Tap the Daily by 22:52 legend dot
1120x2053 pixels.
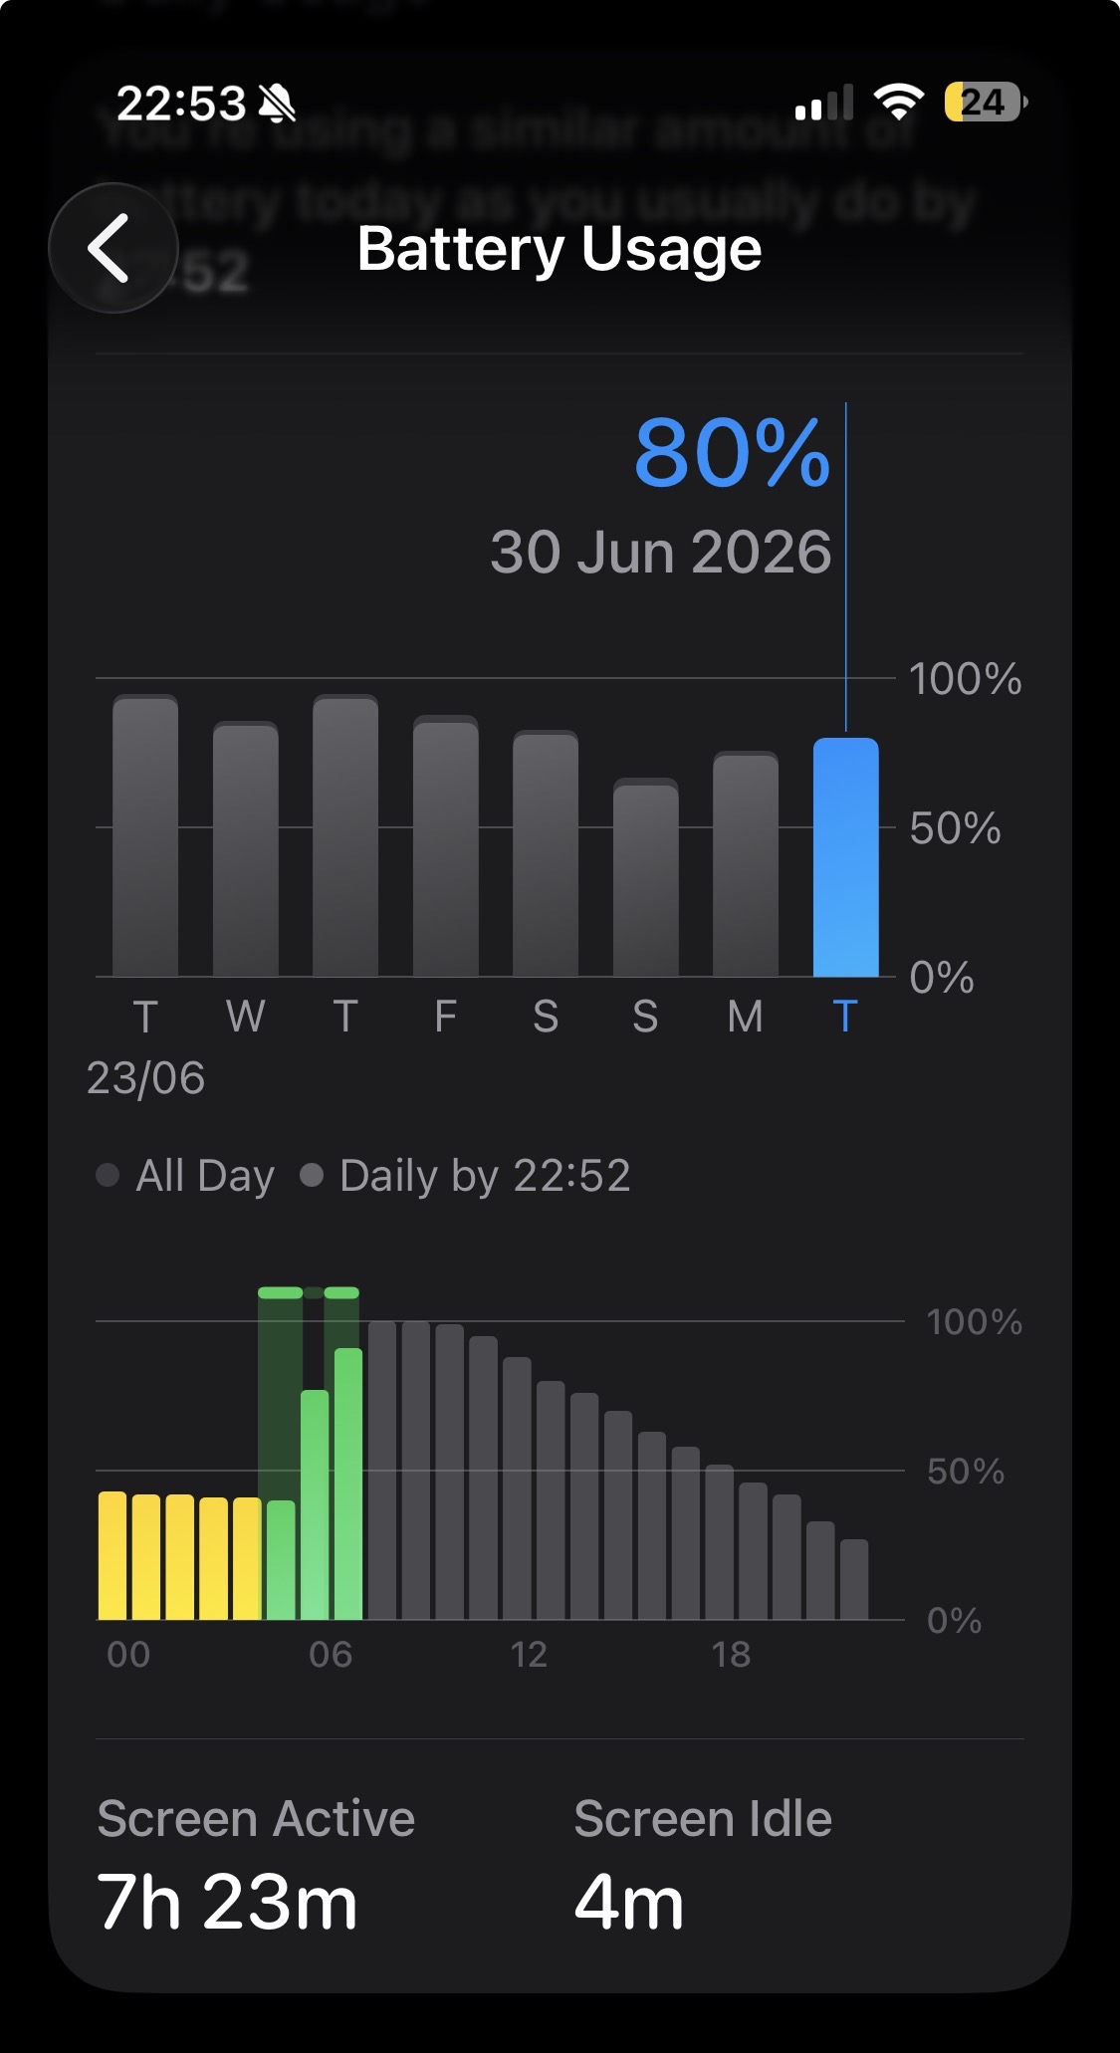312,1175
